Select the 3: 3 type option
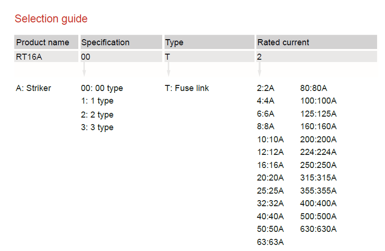385x251 pixels. tap(97, 127)
